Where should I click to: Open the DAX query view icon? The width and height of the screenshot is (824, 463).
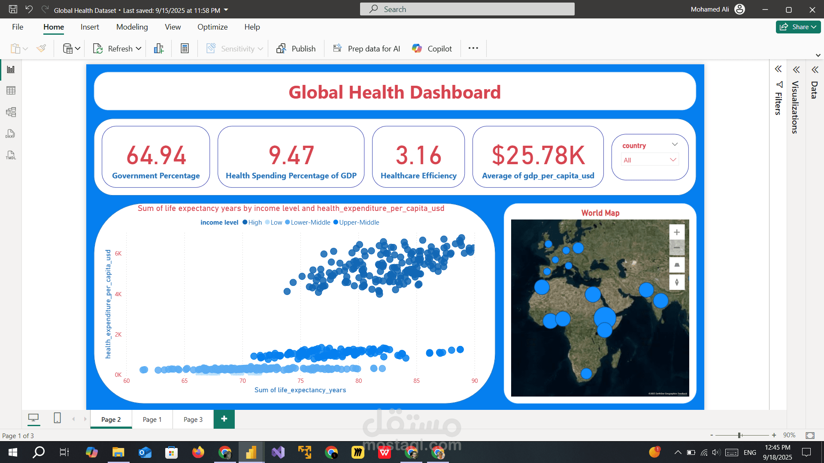[11, 134]
